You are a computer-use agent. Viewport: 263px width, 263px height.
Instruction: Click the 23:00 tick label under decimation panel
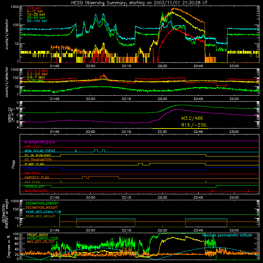[x=234, y=230]
